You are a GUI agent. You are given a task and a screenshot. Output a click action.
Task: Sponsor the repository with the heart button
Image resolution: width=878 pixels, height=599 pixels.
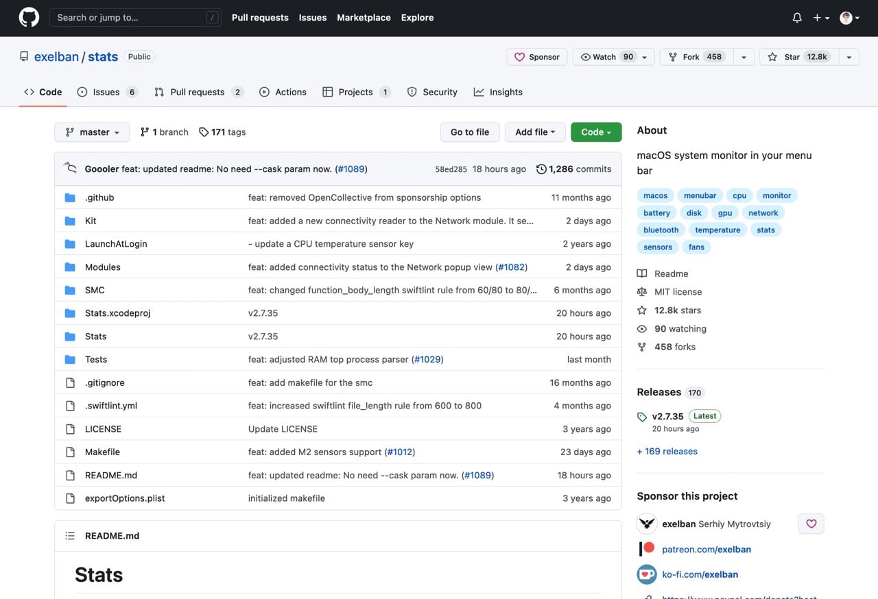[x=537, y=57]
